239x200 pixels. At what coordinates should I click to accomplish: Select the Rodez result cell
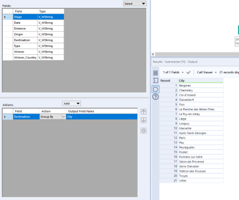[x=200, y=152]
